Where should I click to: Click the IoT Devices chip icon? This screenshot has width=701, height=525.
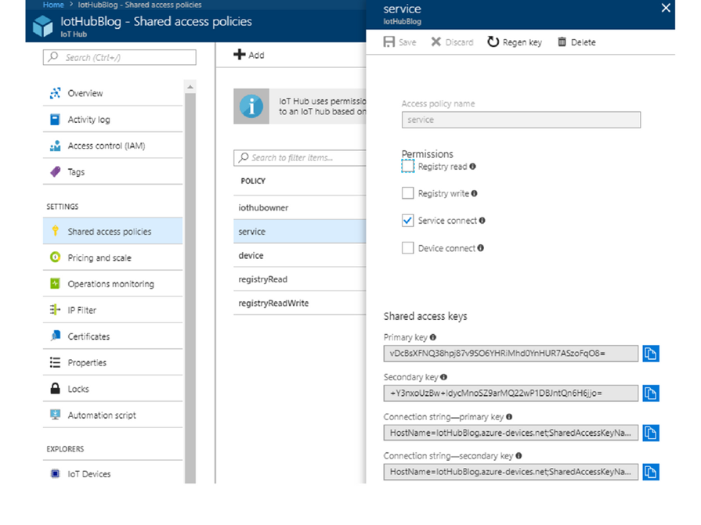click(x=55, y=473)
